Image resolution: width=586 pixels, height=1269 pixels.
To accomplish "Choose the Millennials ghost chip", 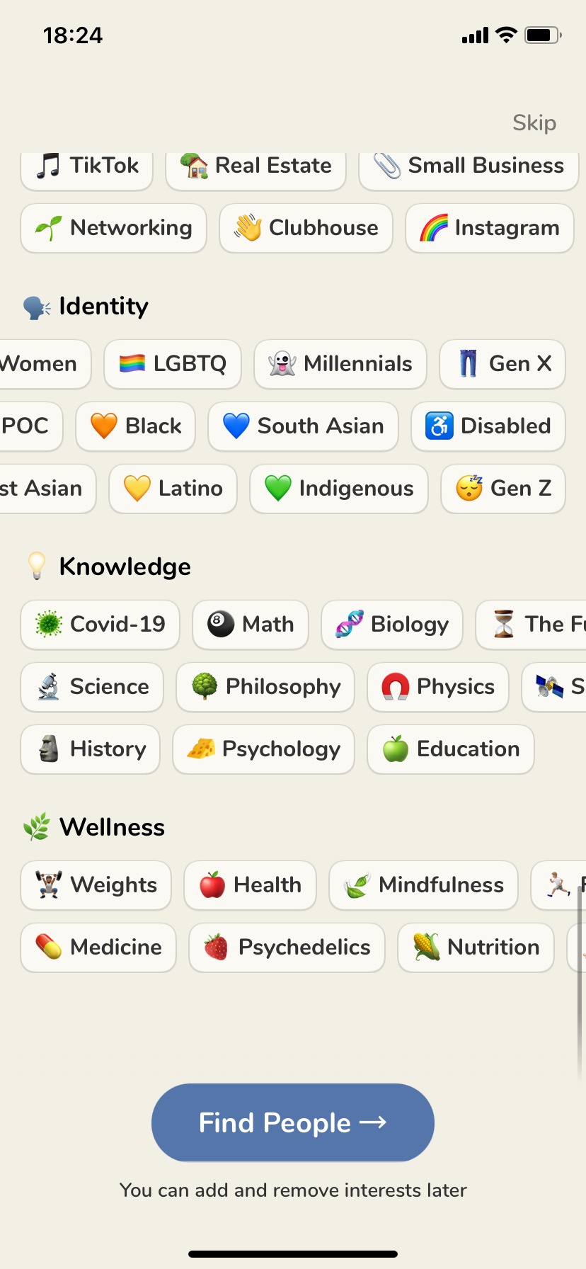I will point(340,364).
